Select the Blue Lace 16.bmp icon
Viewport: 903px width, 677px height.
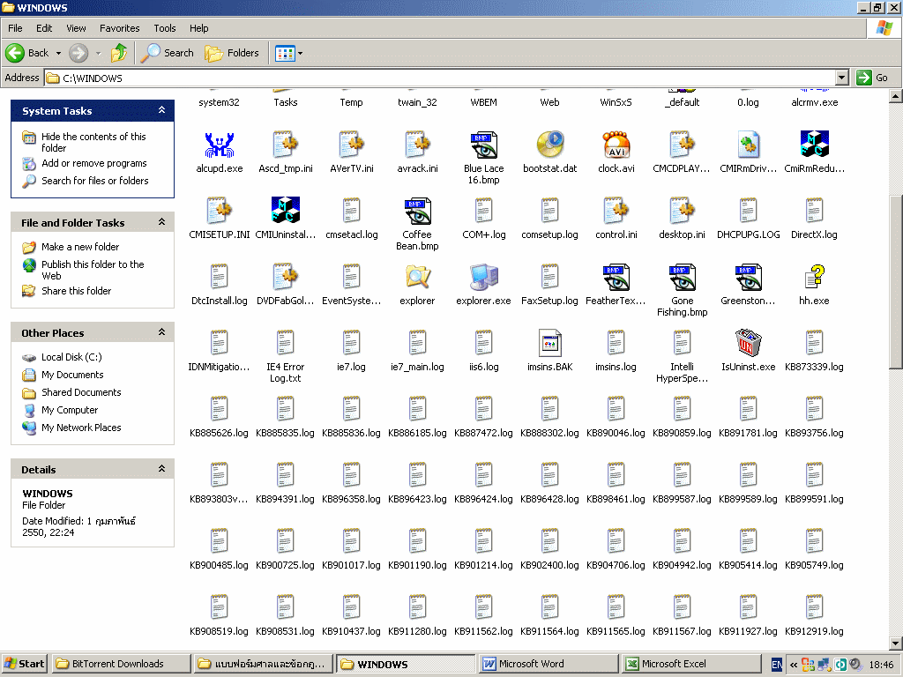[x=484, y=145]
